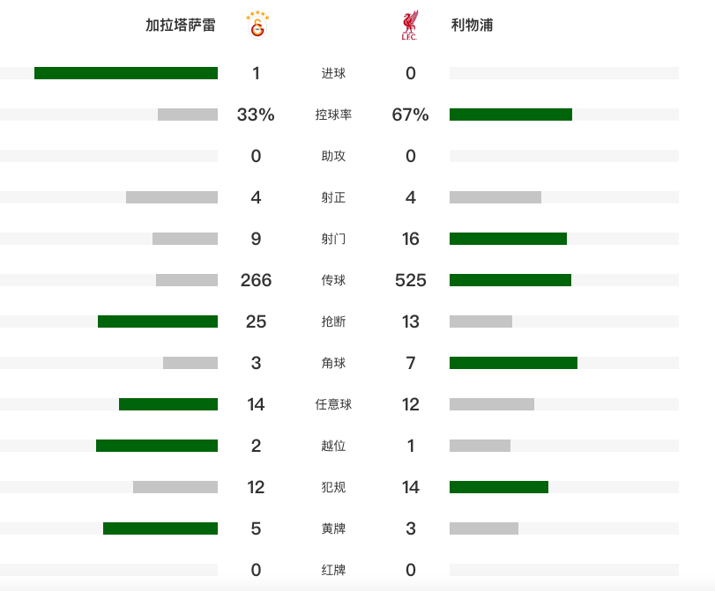Select the 控球率 stat label

click(x=333, y=115)
